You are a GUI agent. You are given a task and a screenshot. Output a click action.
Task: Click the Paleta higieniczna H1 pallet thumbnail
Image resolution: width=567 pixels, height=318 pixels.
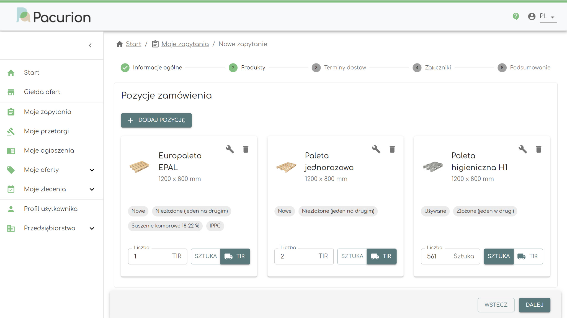pyautogui.click(x=432, y=167)
